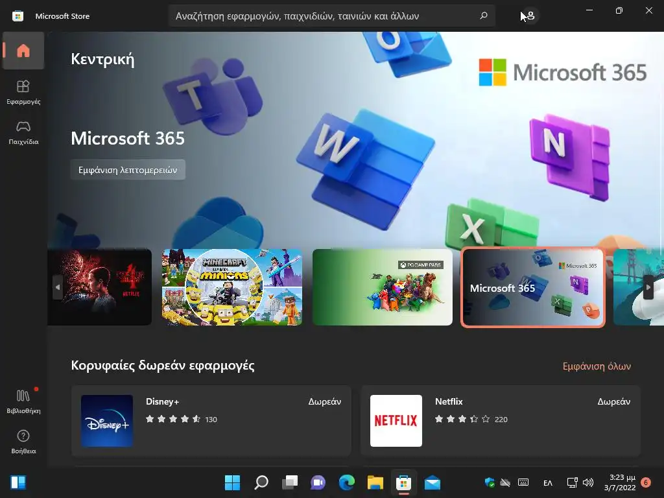
Task: Select the PC Game Pass thumbnail
Action: pyautogui.click(x=383, y=287)
